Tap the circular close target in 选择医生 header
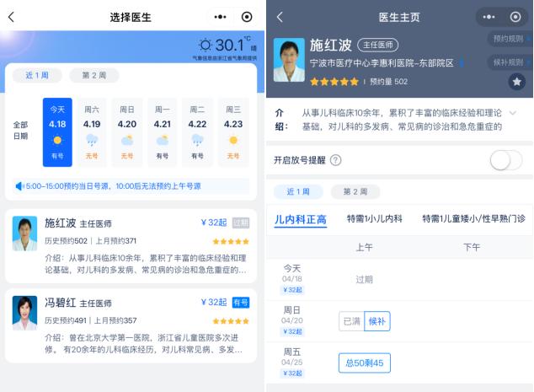The height and width of the screenshot is (392, 534). (247, 17)
